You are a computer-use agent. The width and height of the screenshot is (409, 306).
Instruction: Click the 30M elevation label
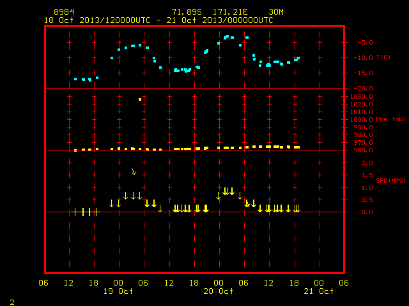coord(276,12)
